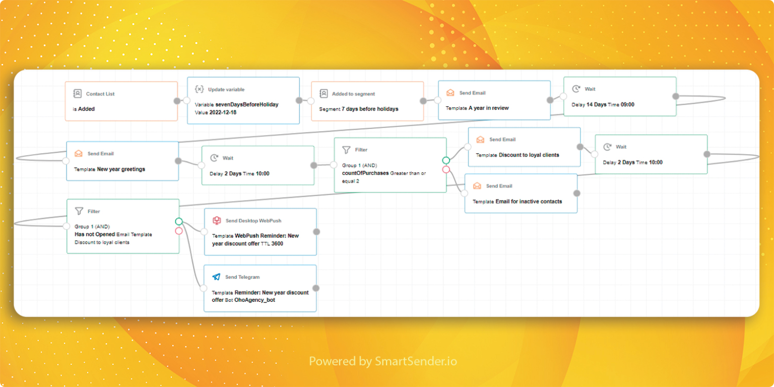Click the Send Telegram paper plane icon

(x=216, y=277)
